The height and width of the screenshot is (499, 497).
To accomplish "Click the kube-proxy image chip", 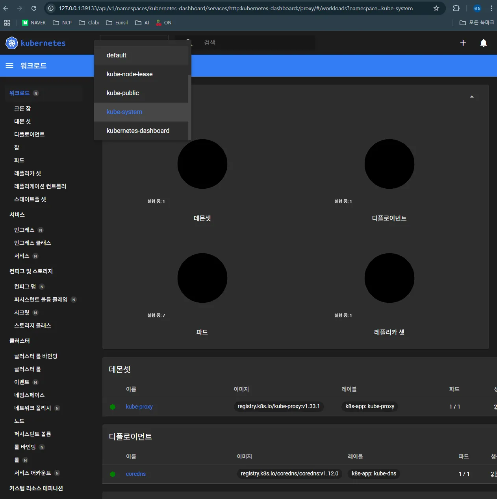I will (x=279, y=406).
